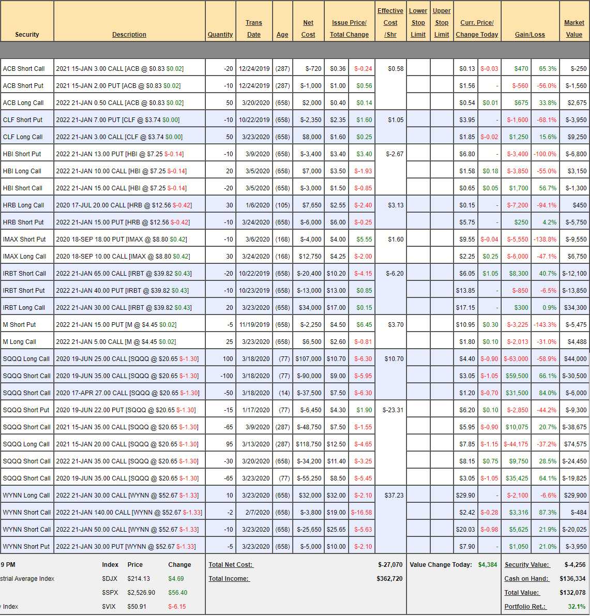The image size is (590, 616).
Task: Select the $VIX index symbol
Action: [x=109, y=607]
